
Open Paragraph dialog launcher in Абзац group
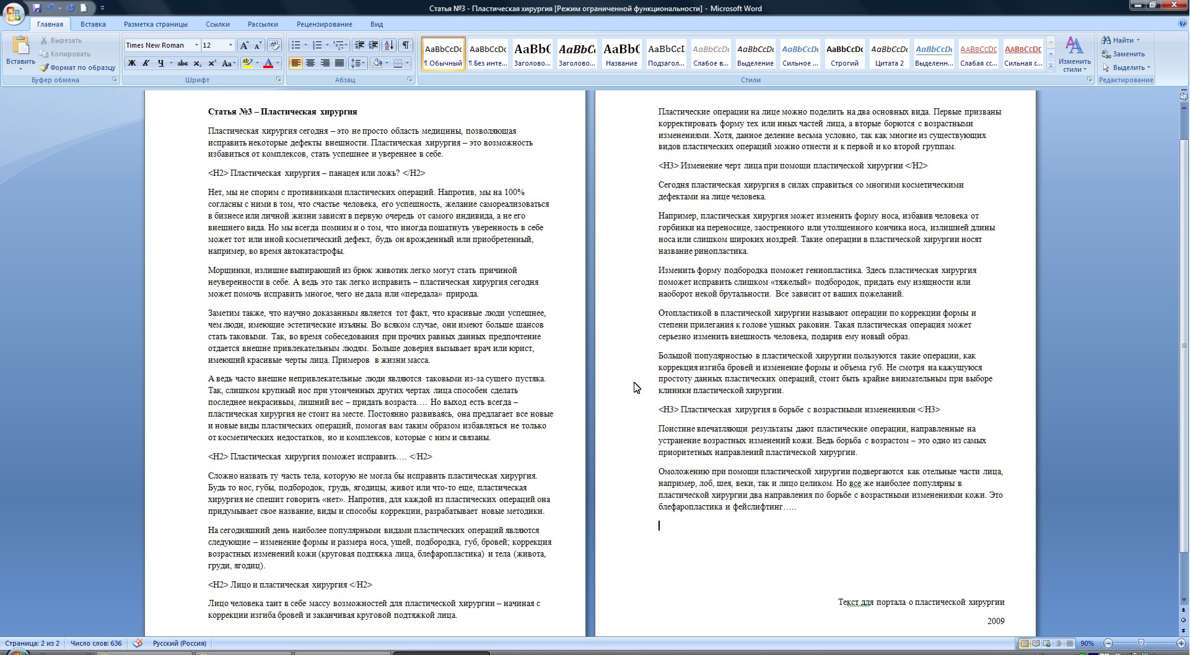coord(410,80)
